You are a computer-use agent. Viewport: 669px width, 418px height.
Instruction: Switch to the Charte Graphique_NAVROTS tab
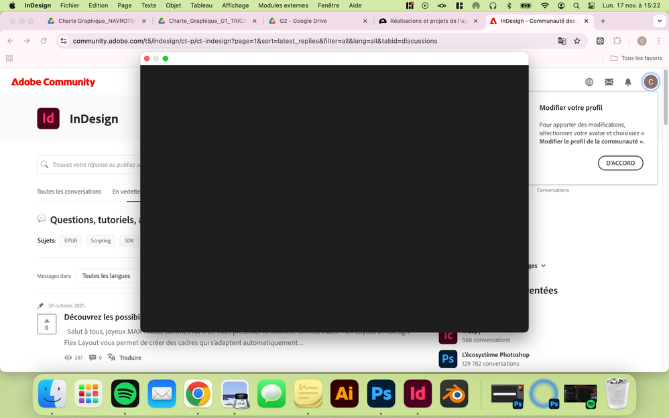point(97,21)
